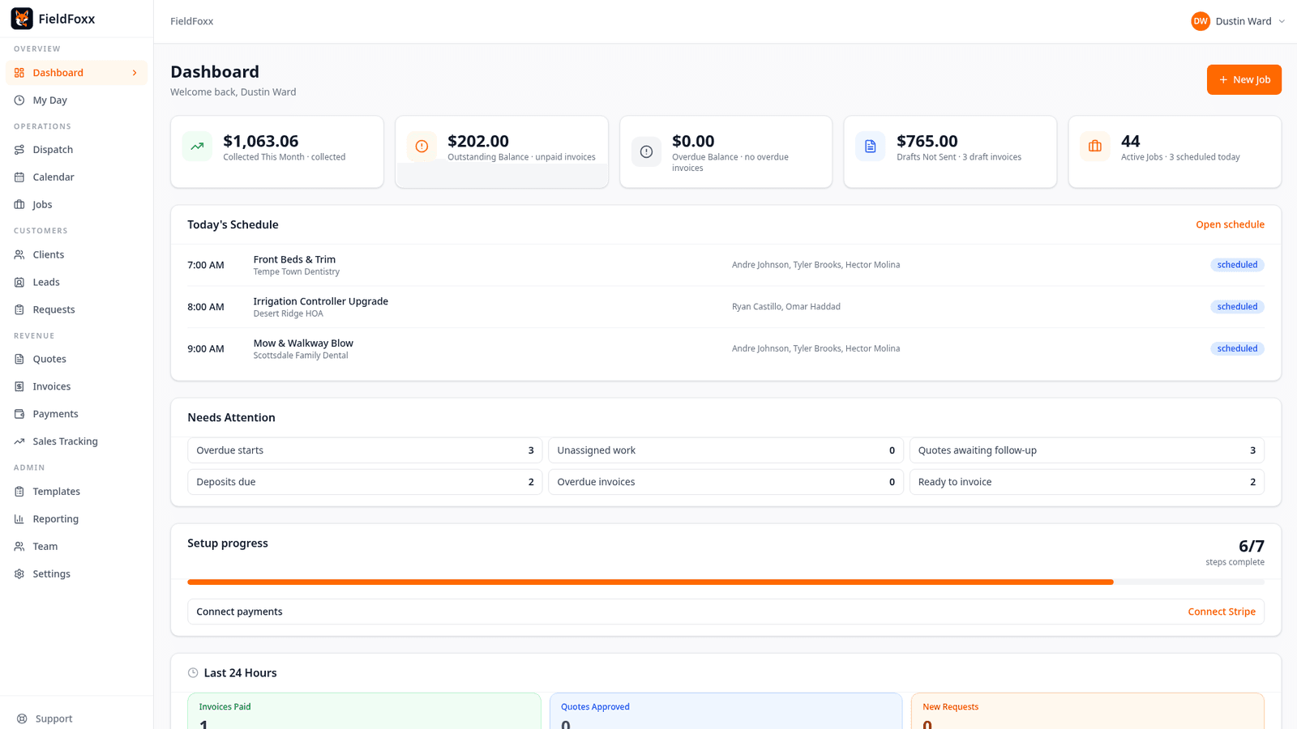Open the Overdue starts attention tile
The image size is (1297, 729).
(x=365, y=450)
